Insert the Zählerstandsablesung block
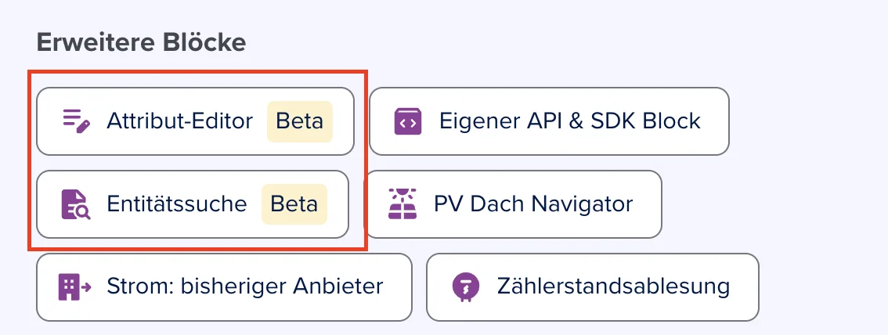 592,287
